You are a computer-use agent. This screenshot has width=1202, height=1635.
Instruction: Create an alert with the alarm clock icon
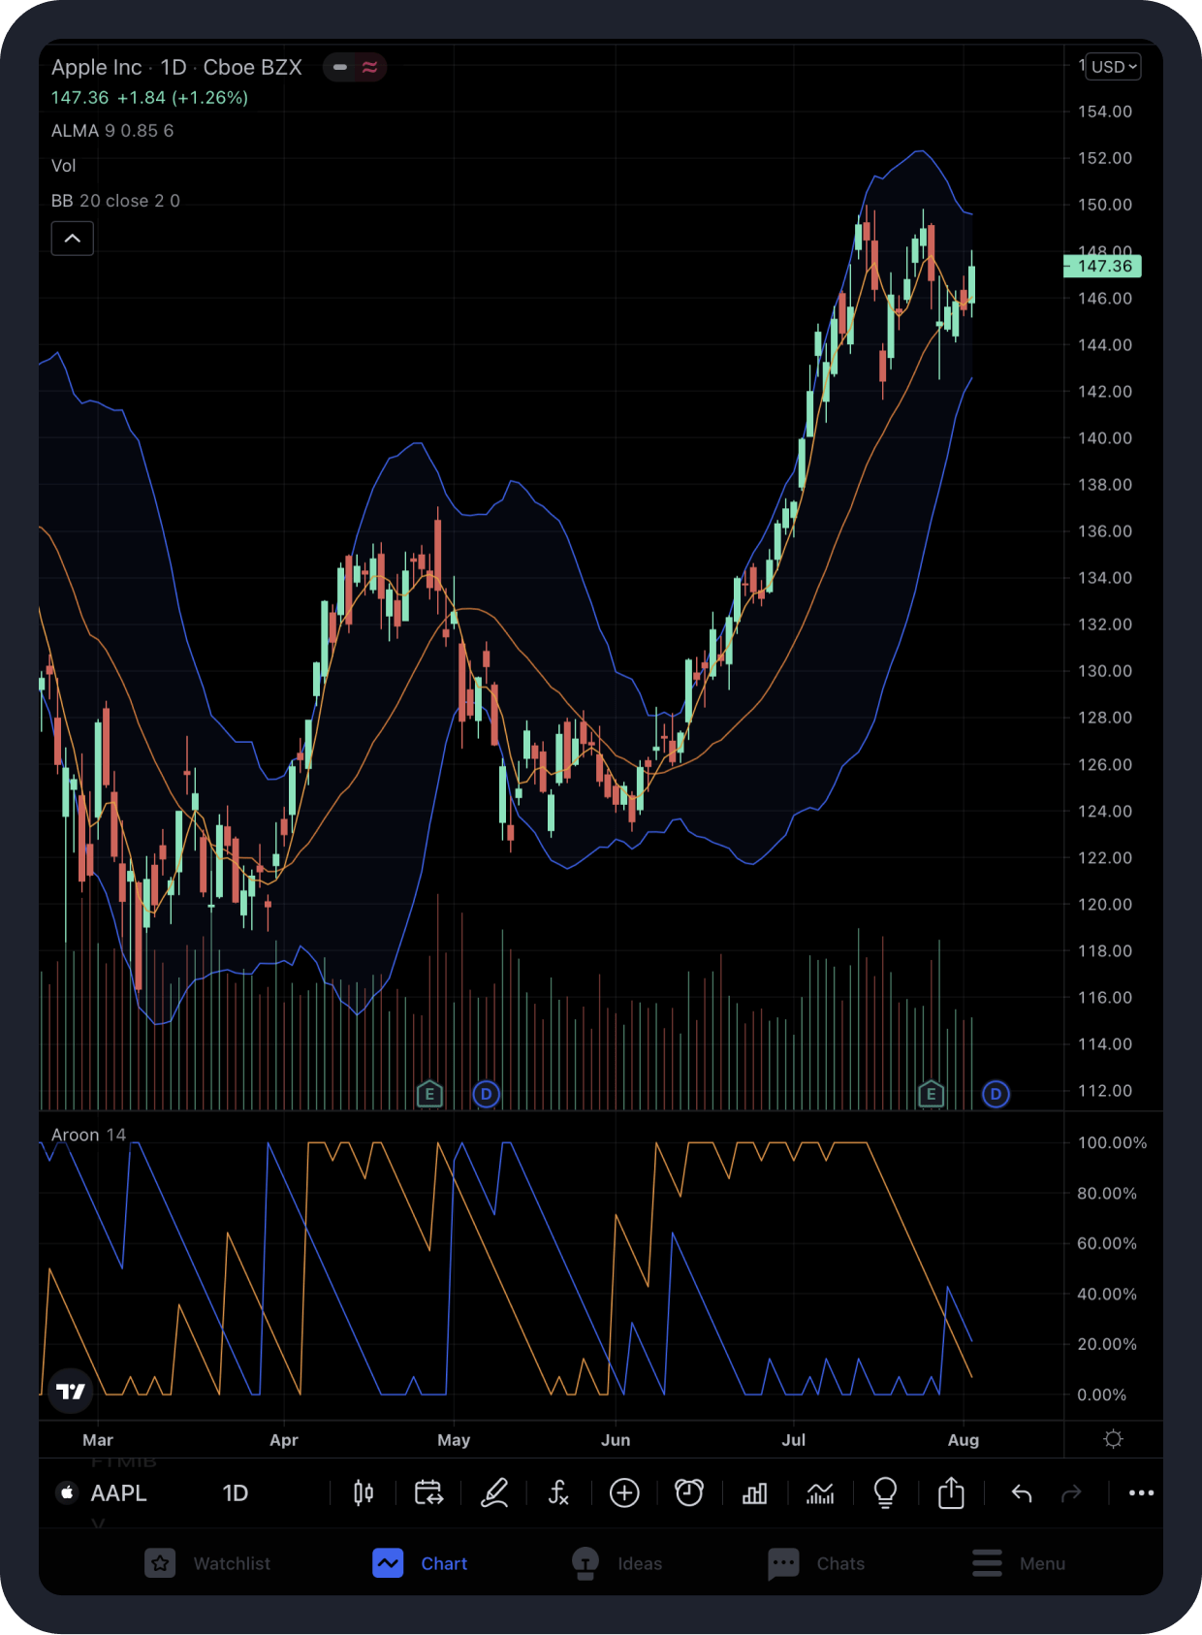[x=689, y=1493]
